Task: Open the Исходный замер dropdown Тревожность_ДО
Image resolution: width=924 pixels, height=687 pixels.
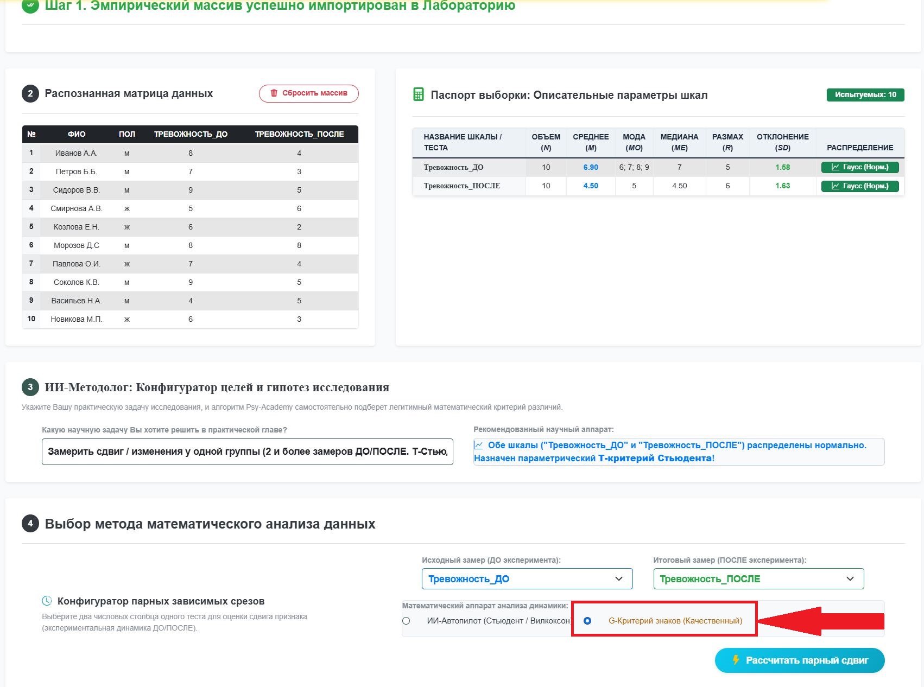Action: [527, 578]
